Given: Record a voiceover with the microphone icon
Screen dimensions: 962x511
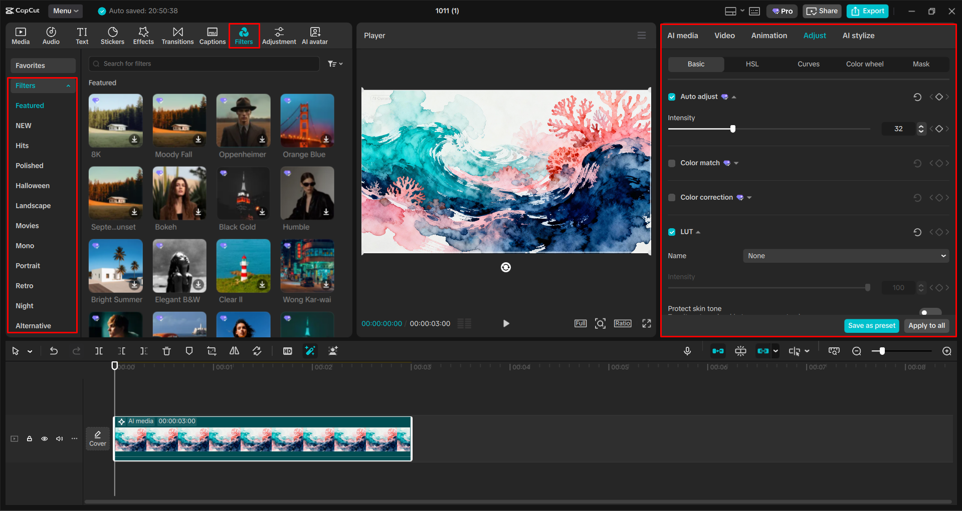Looking at the screenshot, I should tap(687, 351).
